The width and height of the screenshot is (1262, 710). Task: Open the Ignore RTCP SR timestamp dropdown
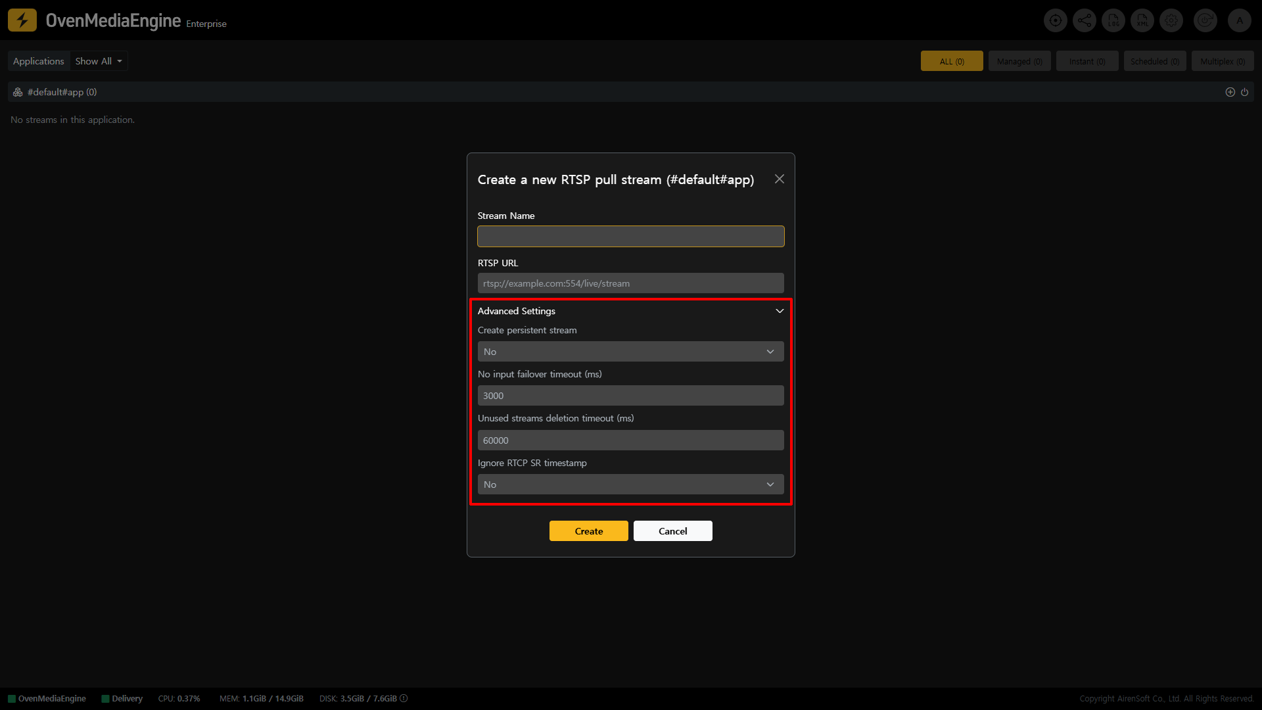(630, 485)
